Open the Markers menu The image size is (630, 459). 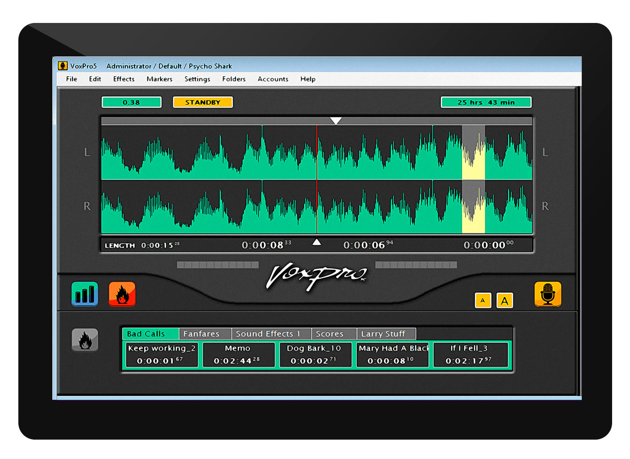(x=159, y=79)
